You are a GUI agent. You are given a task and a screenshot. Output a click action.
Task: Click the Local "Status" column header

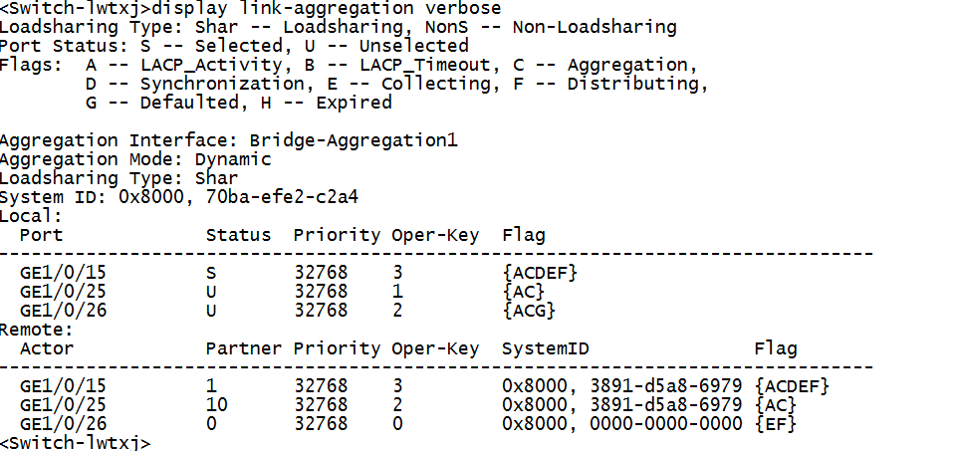[238, 235]
